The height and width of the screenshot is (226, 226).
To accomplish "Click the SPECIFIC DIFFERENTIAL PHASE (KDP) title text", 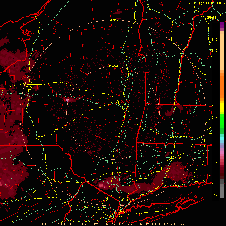I will 78,224.
